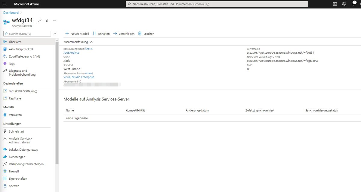The image size is (361, 192).
Task: Click the Firewall settings icon
Action: pyautogui.click(x=13, y=171)
